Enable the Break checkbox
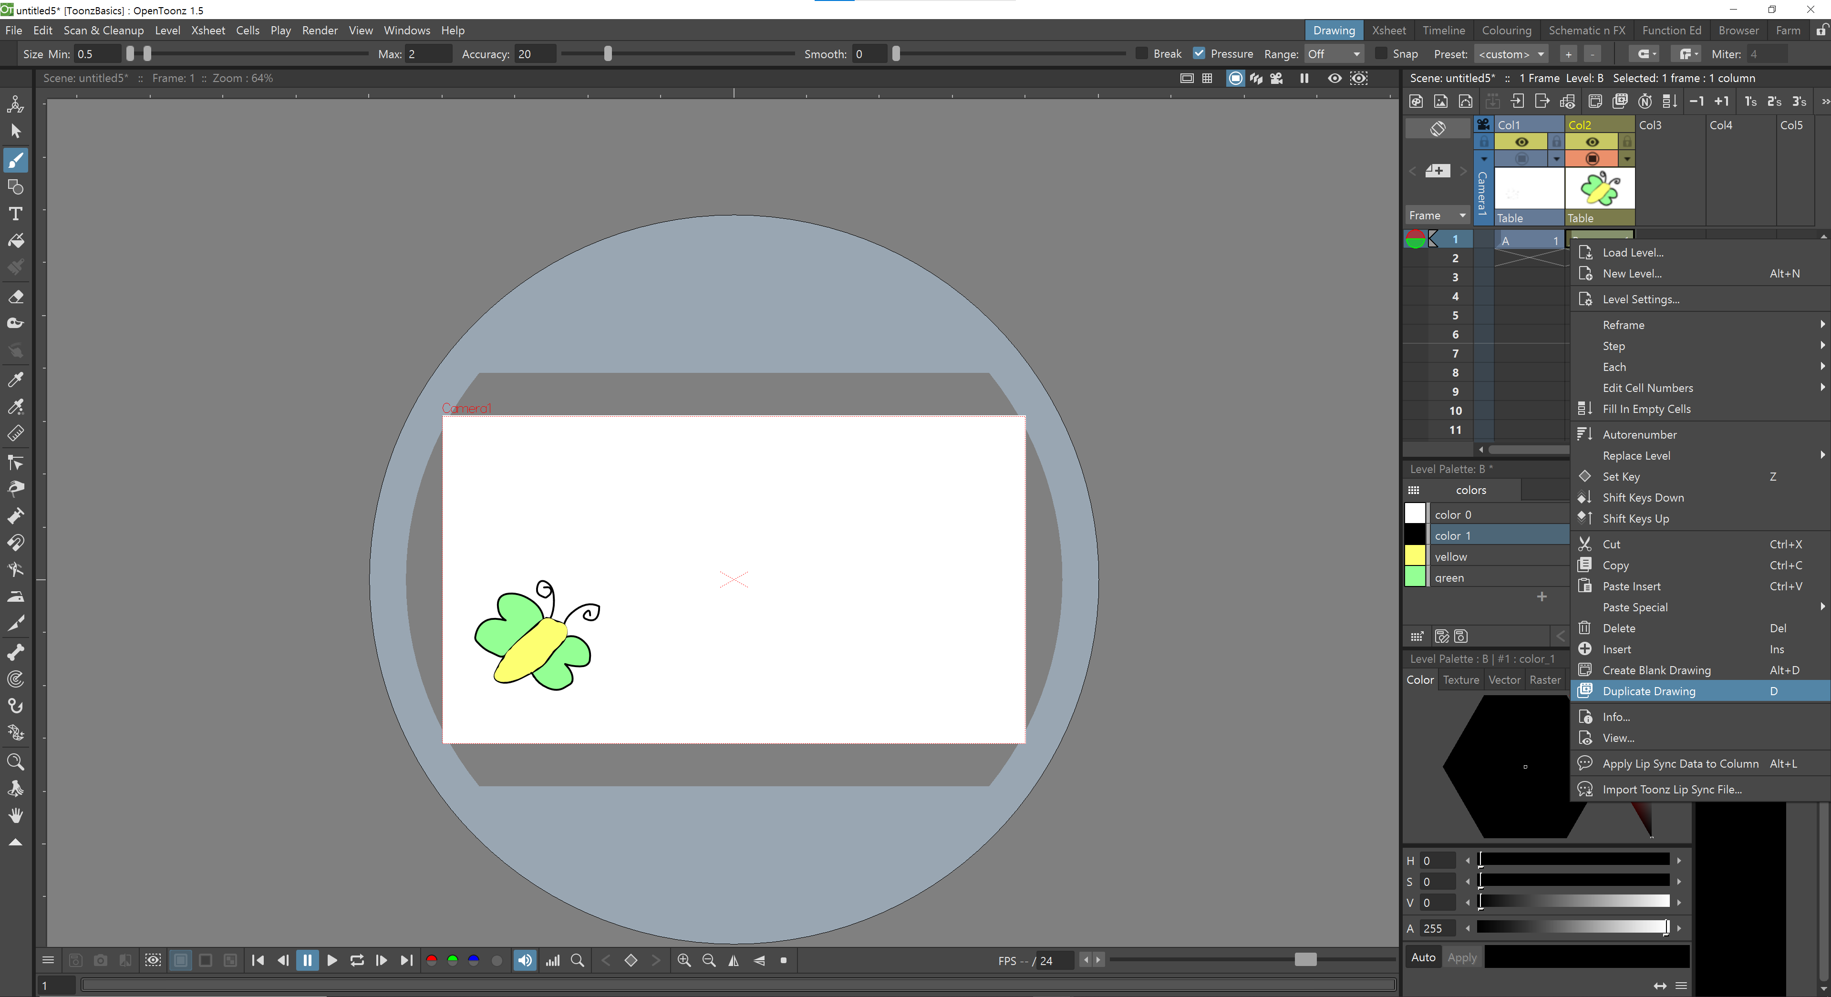This screenshot has height=997, width=1831. pyautogui.click(x=1141, y=54)
